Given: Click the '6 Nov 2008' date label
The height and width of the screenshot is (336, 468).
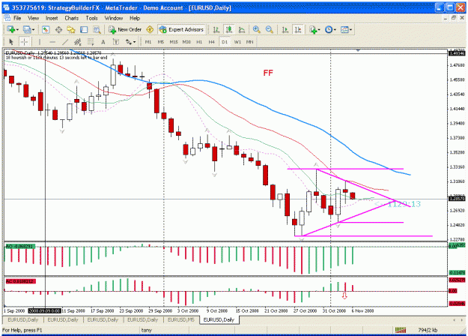Looking at the screenshot, I should (x=362, y=311).
